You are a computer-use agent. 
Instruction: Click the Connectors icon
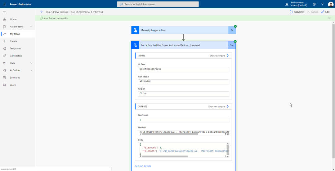coord(4,56)
